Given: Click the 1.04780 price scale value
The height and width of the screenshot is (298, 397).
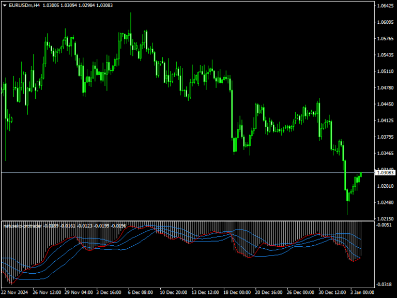Looking at the screenshot, I should pyautogui.click(x=385, y=88).
